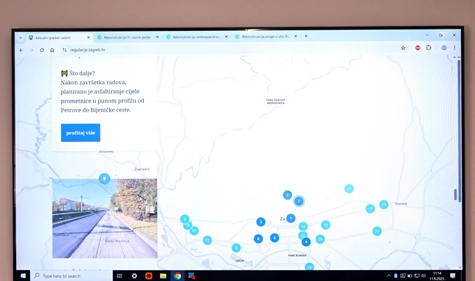Click the PARK PRIRODE MEDVEDNICA map label
475x281 pixels.
(x=275, y=101)
